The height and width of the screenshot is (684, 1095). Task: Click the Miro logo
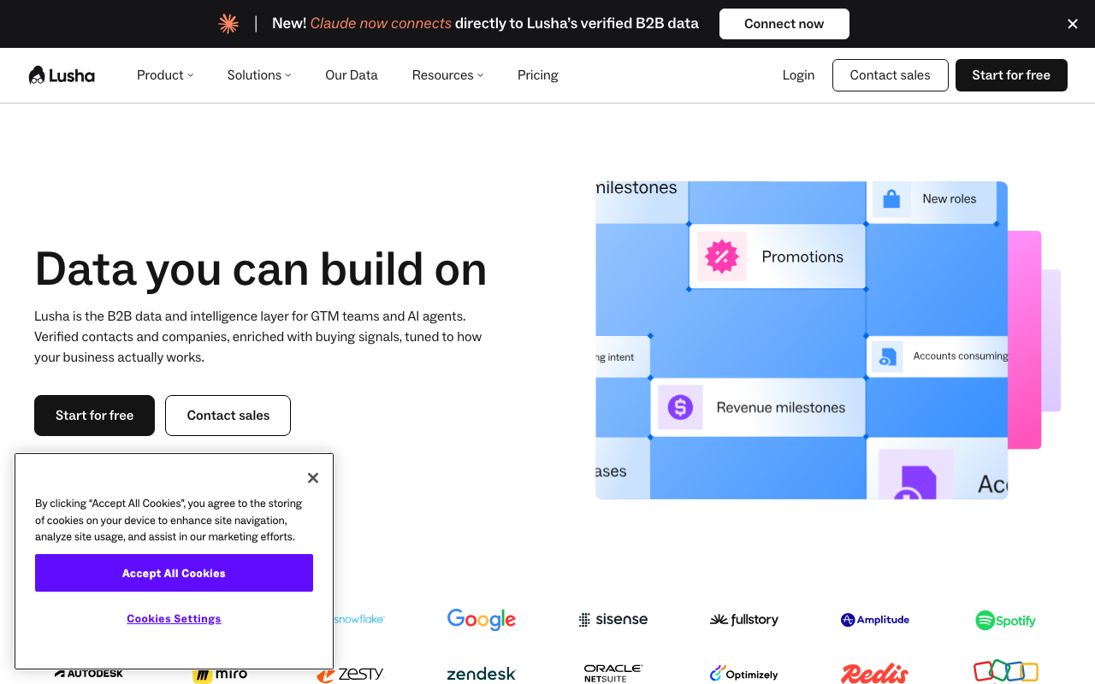[220, 674]
